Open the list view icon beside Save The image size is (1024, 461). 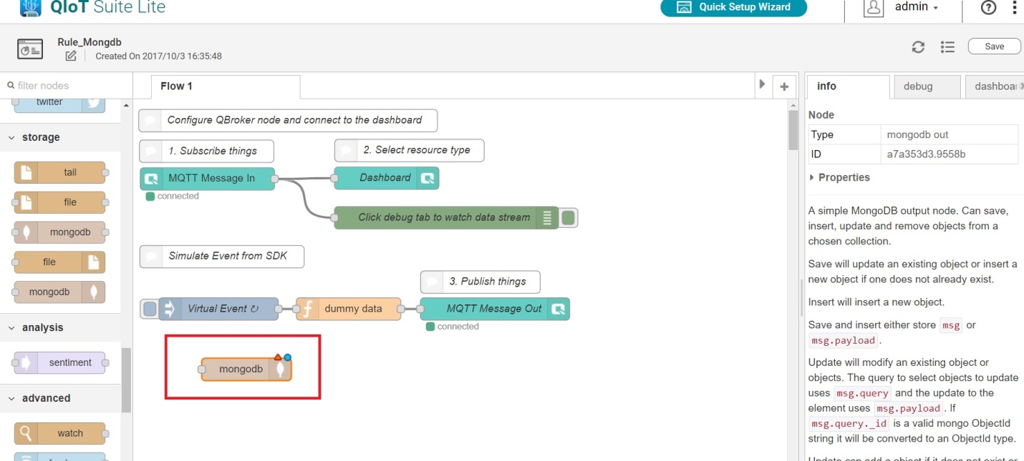pyautogui.click(x=947, y=46)
